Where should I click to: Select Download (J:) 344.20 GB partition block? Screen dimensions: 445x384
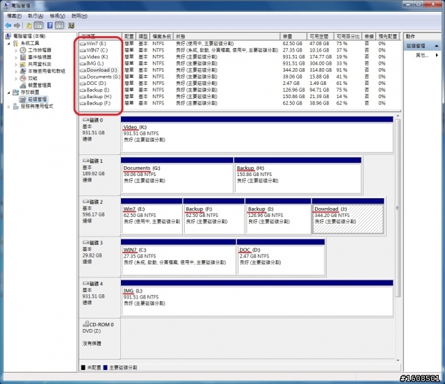(x=348, y=216)
